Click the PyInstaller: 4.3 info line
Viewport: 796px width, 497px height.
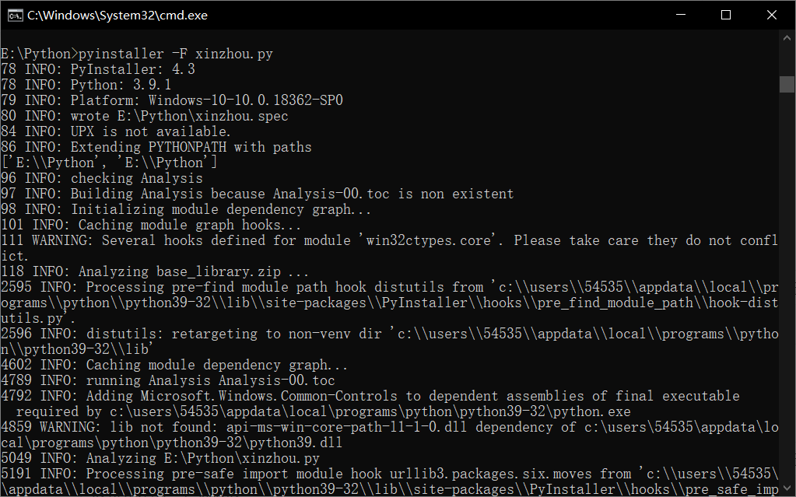pyautogui.click(x=98, y=69)
